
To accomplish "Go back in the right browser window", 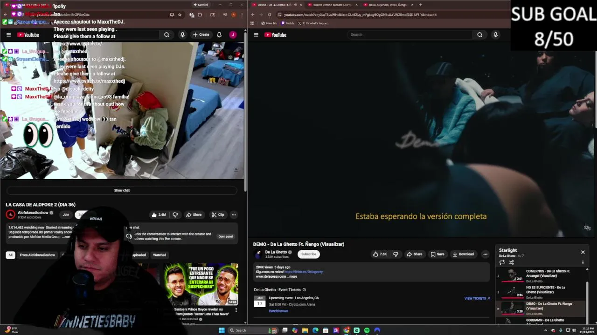I will pos(253,14).
